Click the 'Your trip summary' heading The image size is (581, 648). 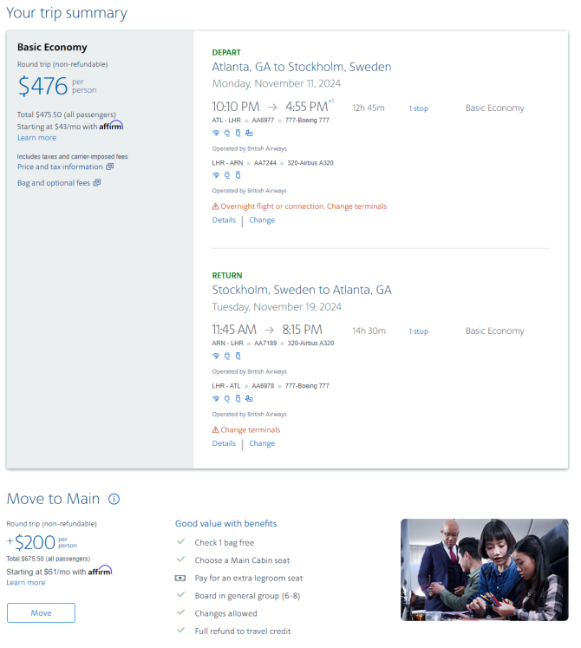pos(67,13)
